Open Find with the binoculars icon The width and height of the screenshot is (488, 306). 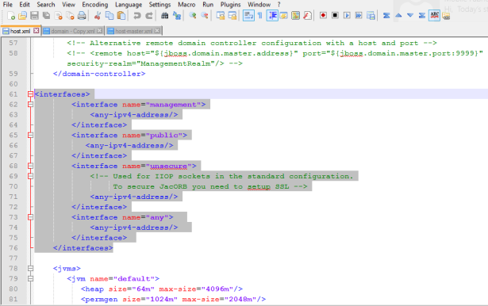click(x=164, y=16)
